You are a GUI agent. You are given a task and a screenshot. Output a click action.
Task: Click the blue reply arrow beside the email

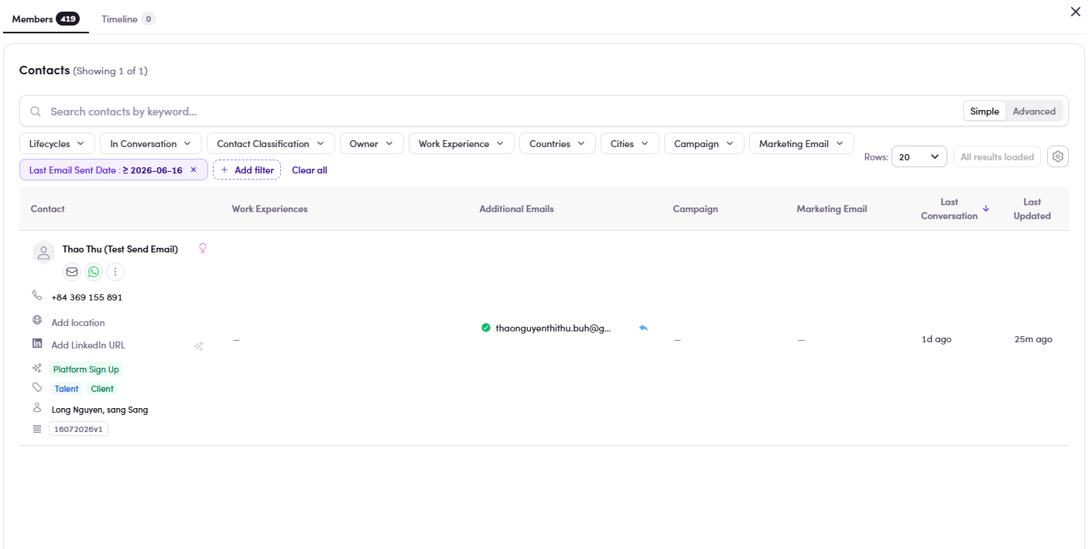point(643,328)
